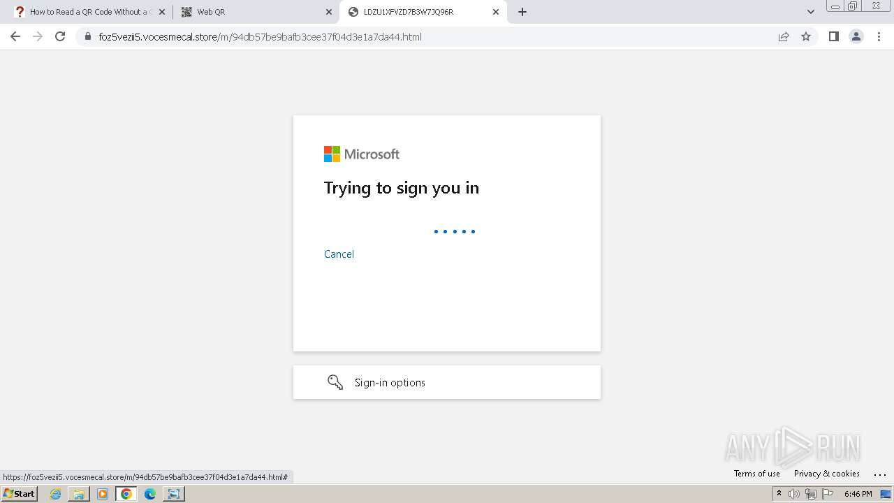Open the browser side panel
894x503 pixels.
833,36
